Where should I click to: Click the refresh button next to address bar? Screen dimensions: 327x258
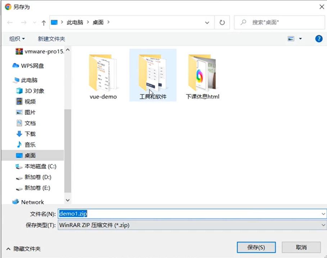coord(222,22)
